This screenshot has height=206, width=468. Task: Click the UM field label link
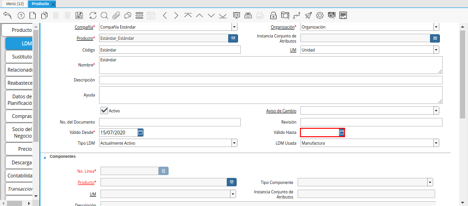(x=293, y=50)
